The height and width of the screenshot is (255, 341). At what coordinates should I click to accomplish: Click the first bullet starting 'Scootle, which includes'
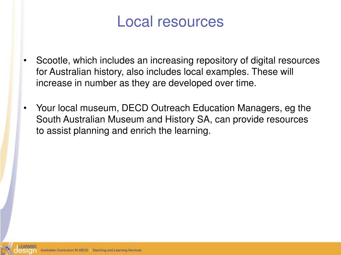[178, 72]
